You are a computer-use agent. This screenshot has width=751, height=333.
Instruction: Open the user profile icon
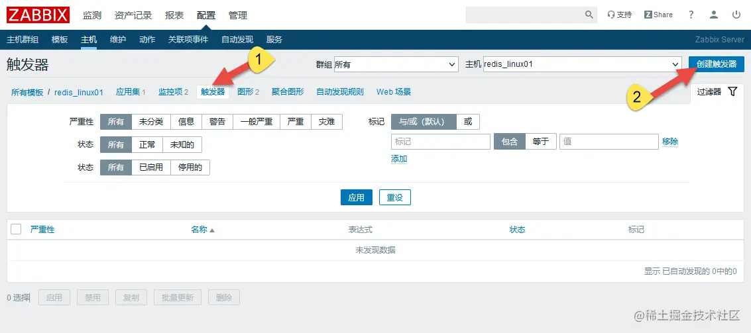[714, 15]
